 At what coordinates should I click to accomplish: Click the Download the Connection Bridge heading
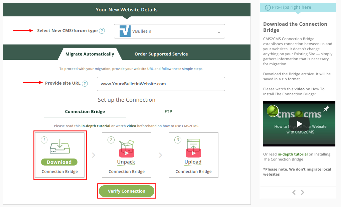(x=295, y=27)
